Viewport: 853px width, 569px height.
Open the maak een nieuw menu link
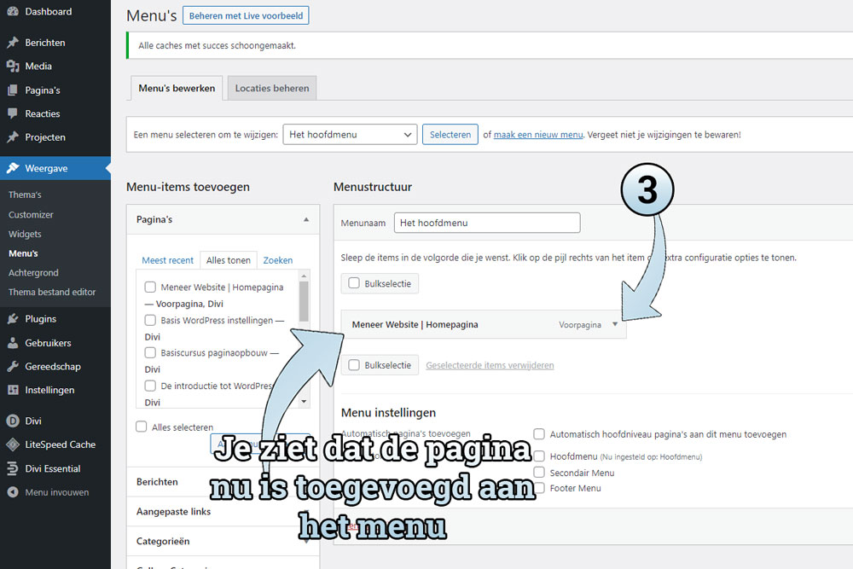pyautogui.click(x=539, y=134)
